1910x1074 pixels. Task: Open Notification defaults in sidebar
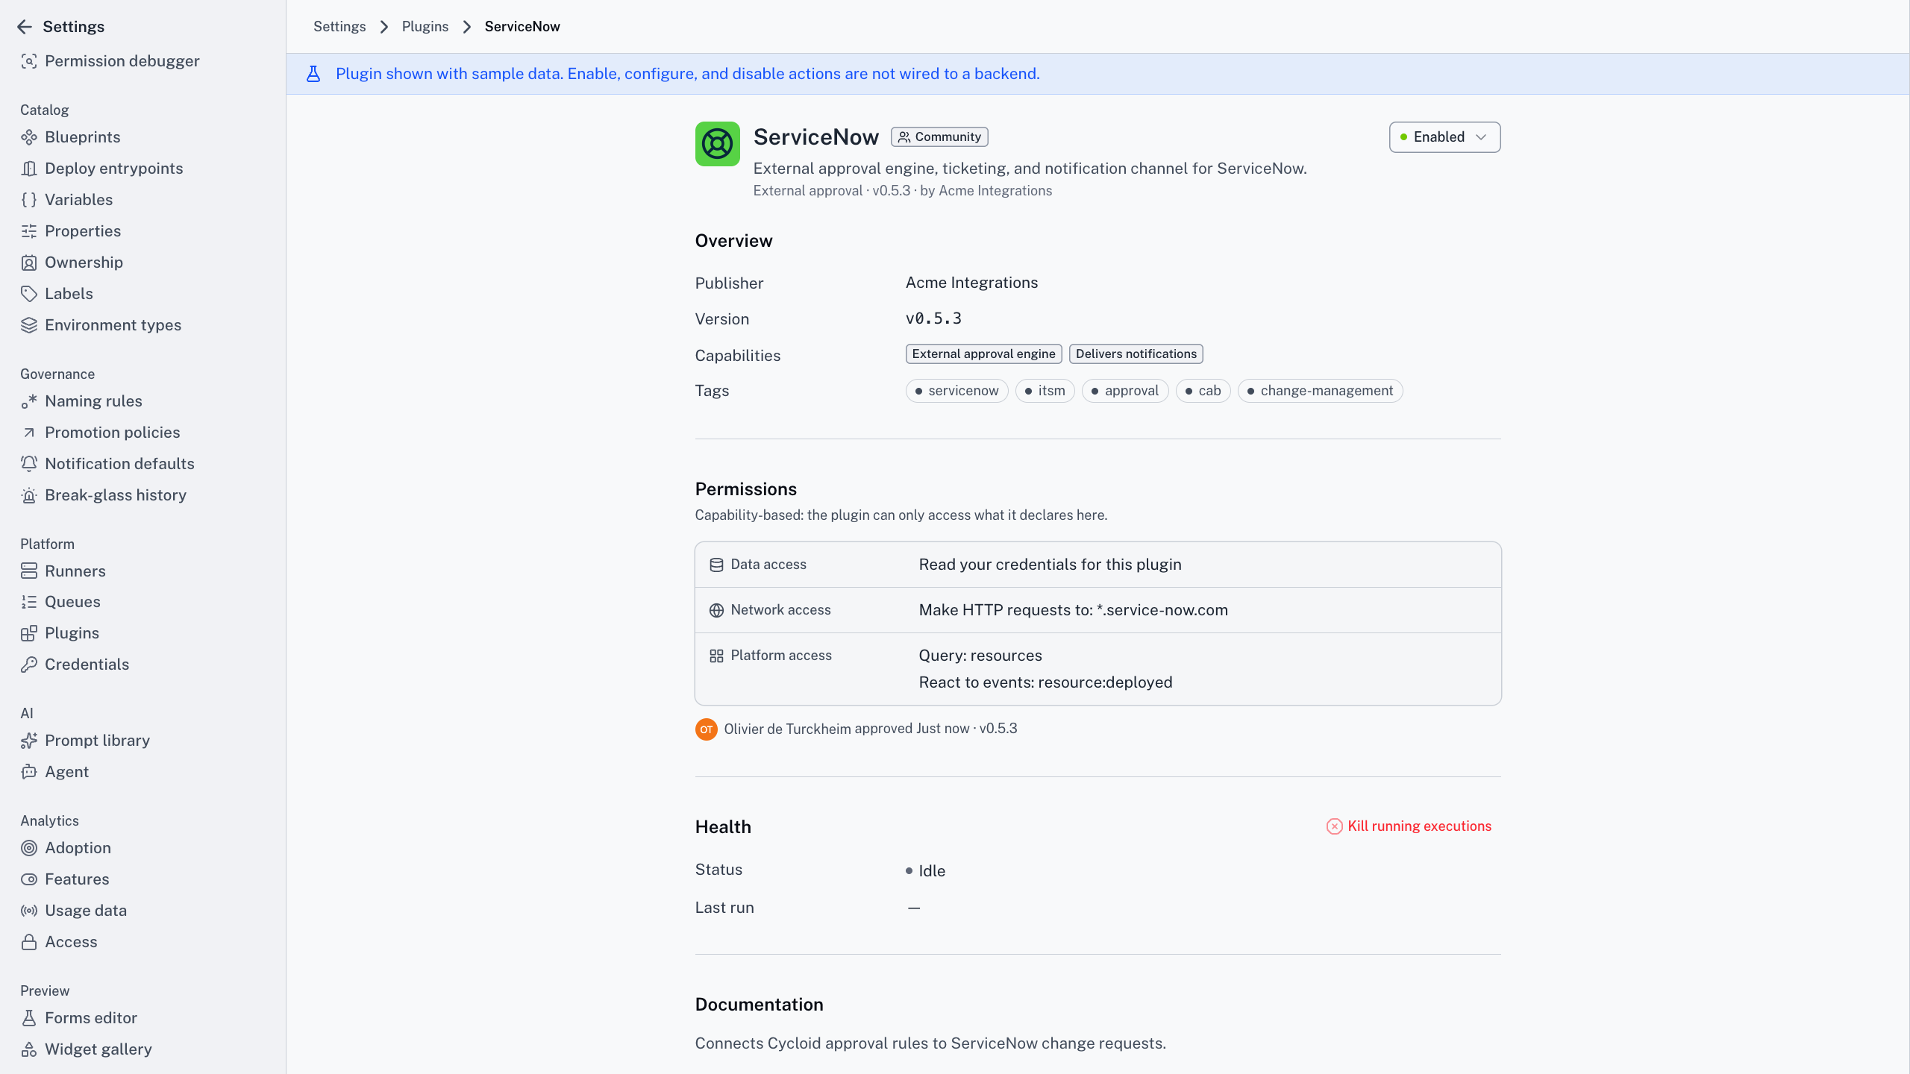click(119, 464)
